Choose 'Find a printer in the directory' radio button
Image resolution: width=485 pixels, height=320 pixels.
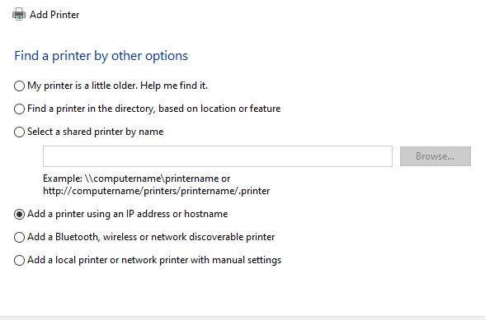click(x=19, y=109)
